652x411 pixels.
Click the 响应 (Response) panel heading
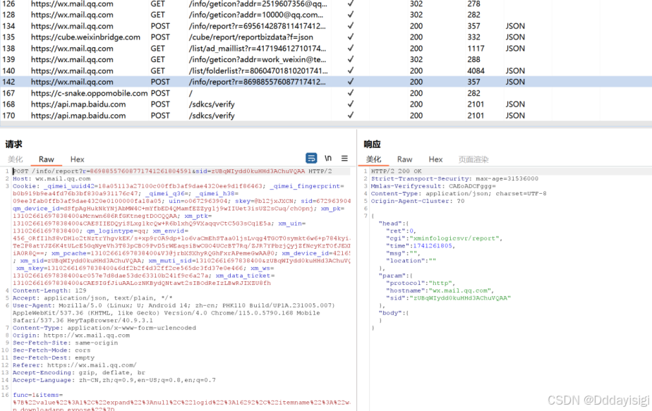tap(372, 145)
